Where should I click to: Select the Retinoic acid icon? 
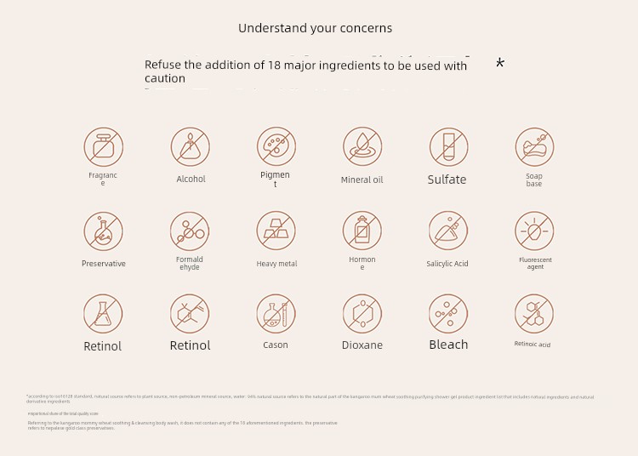(534, 314)
